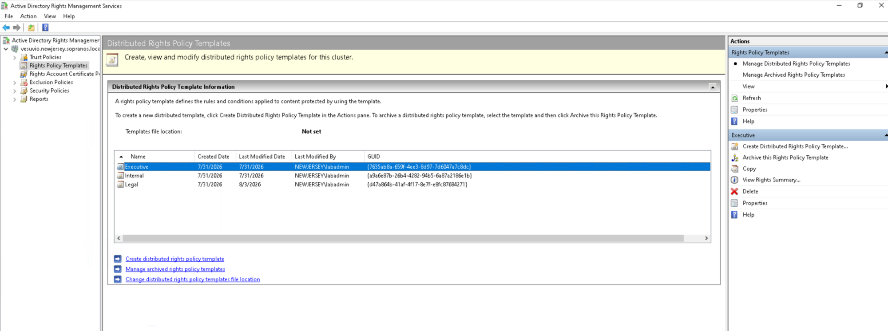Image resolution: width=888 pixels, height=331 pixels.
Task: Click the Security Policies tree icon
Action: point(24,91)
